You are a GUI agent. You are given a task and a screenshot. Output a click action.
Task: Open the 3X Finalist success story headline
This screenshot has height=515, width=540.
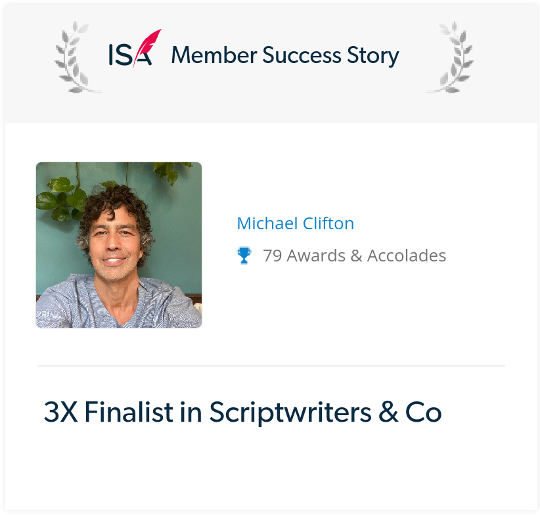tap(243, 412)
